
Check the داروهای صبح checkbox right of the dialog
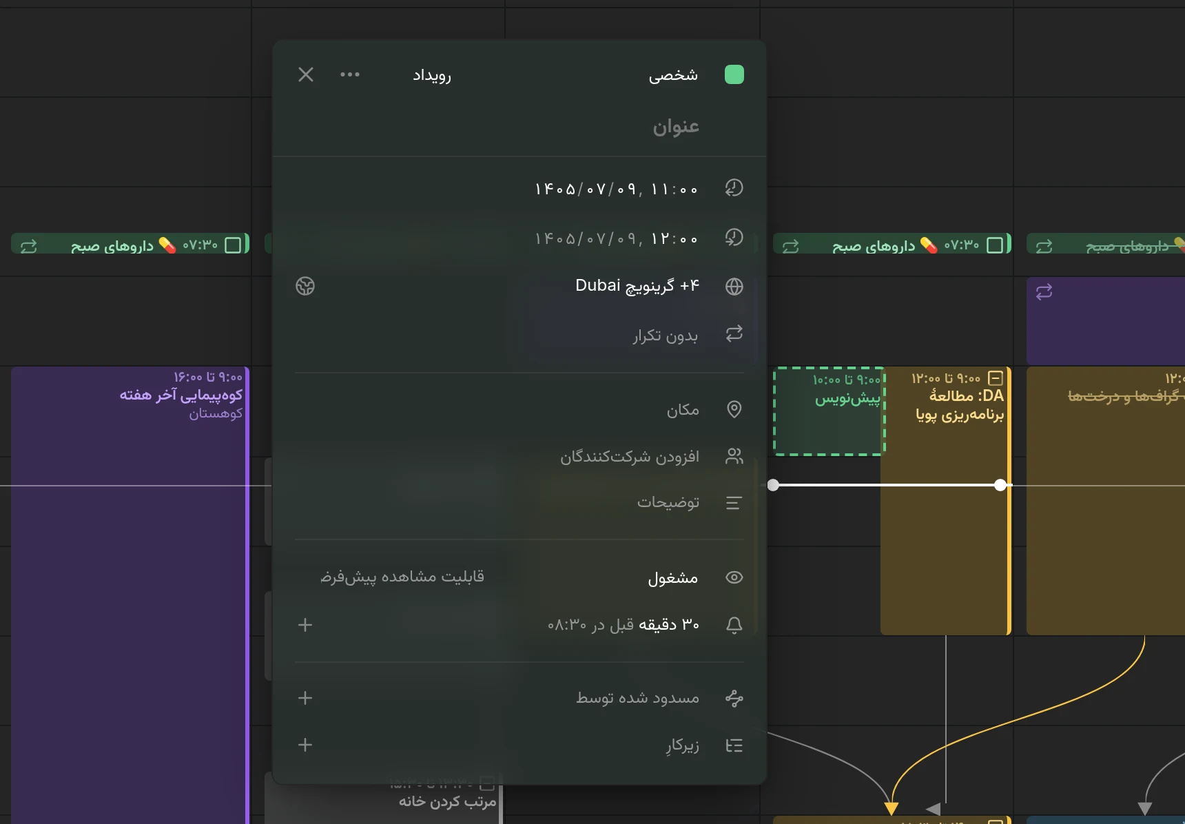(995, 245)
